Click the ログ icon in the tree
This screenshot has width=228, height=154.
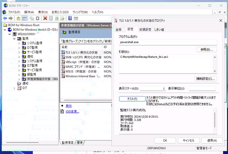tap(19, 88)
